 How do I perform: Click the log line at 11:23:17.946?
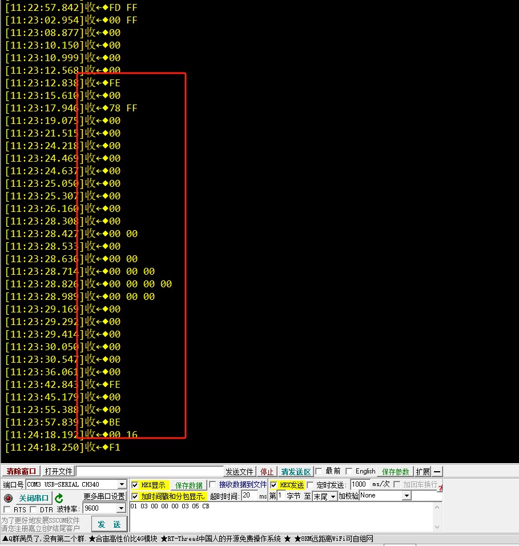71,108
